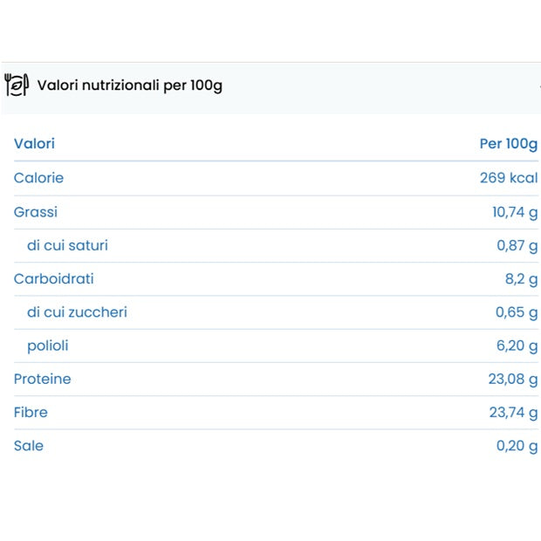541x541 pixels.
Task: Select the Sale row label
Action: pos(29,446)
